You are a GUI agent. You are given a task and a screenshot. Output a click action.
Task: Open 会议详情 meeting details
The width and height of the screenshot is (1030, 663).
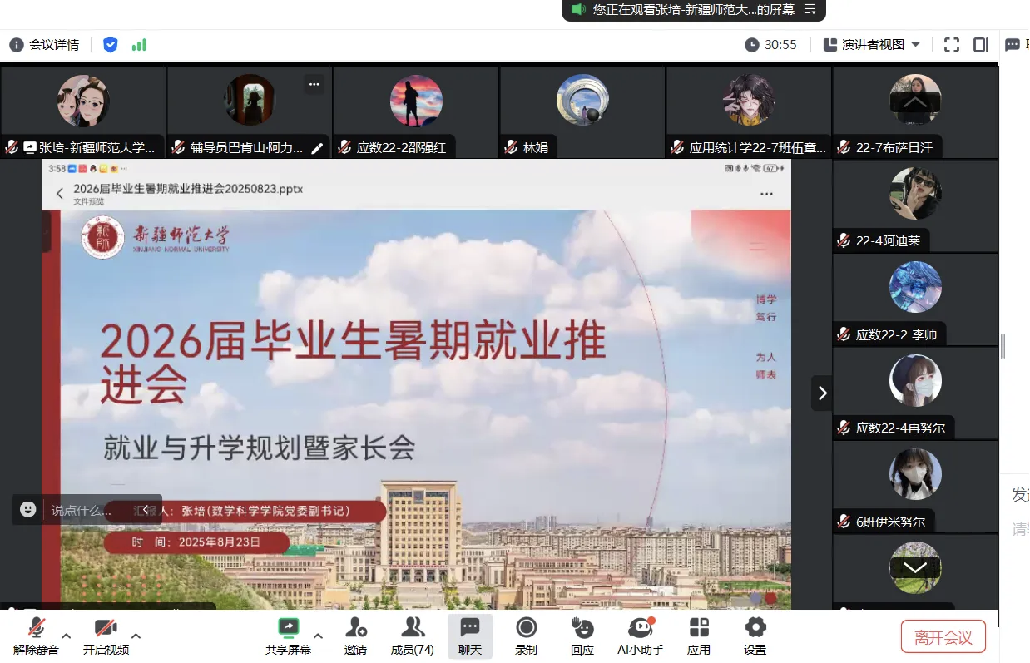tap(45, 45)
